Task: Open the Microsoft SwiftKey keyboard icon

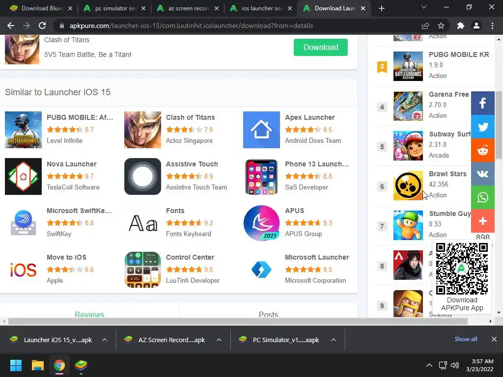Action: [x=23, y=223]
